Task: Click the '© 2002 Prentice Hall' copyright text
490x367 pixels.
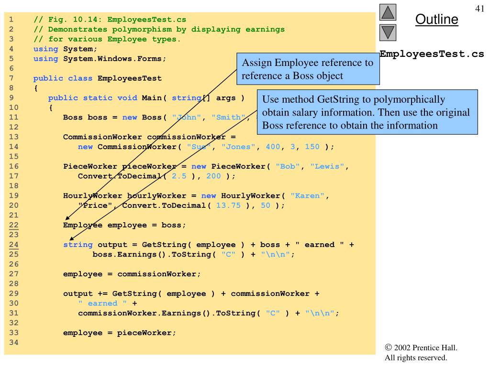Action: [x=421, y=347]
